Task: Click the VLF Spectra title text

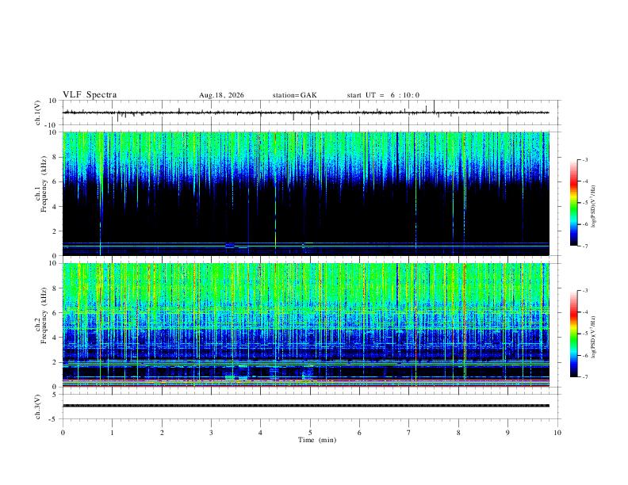Action: [90, 95]
